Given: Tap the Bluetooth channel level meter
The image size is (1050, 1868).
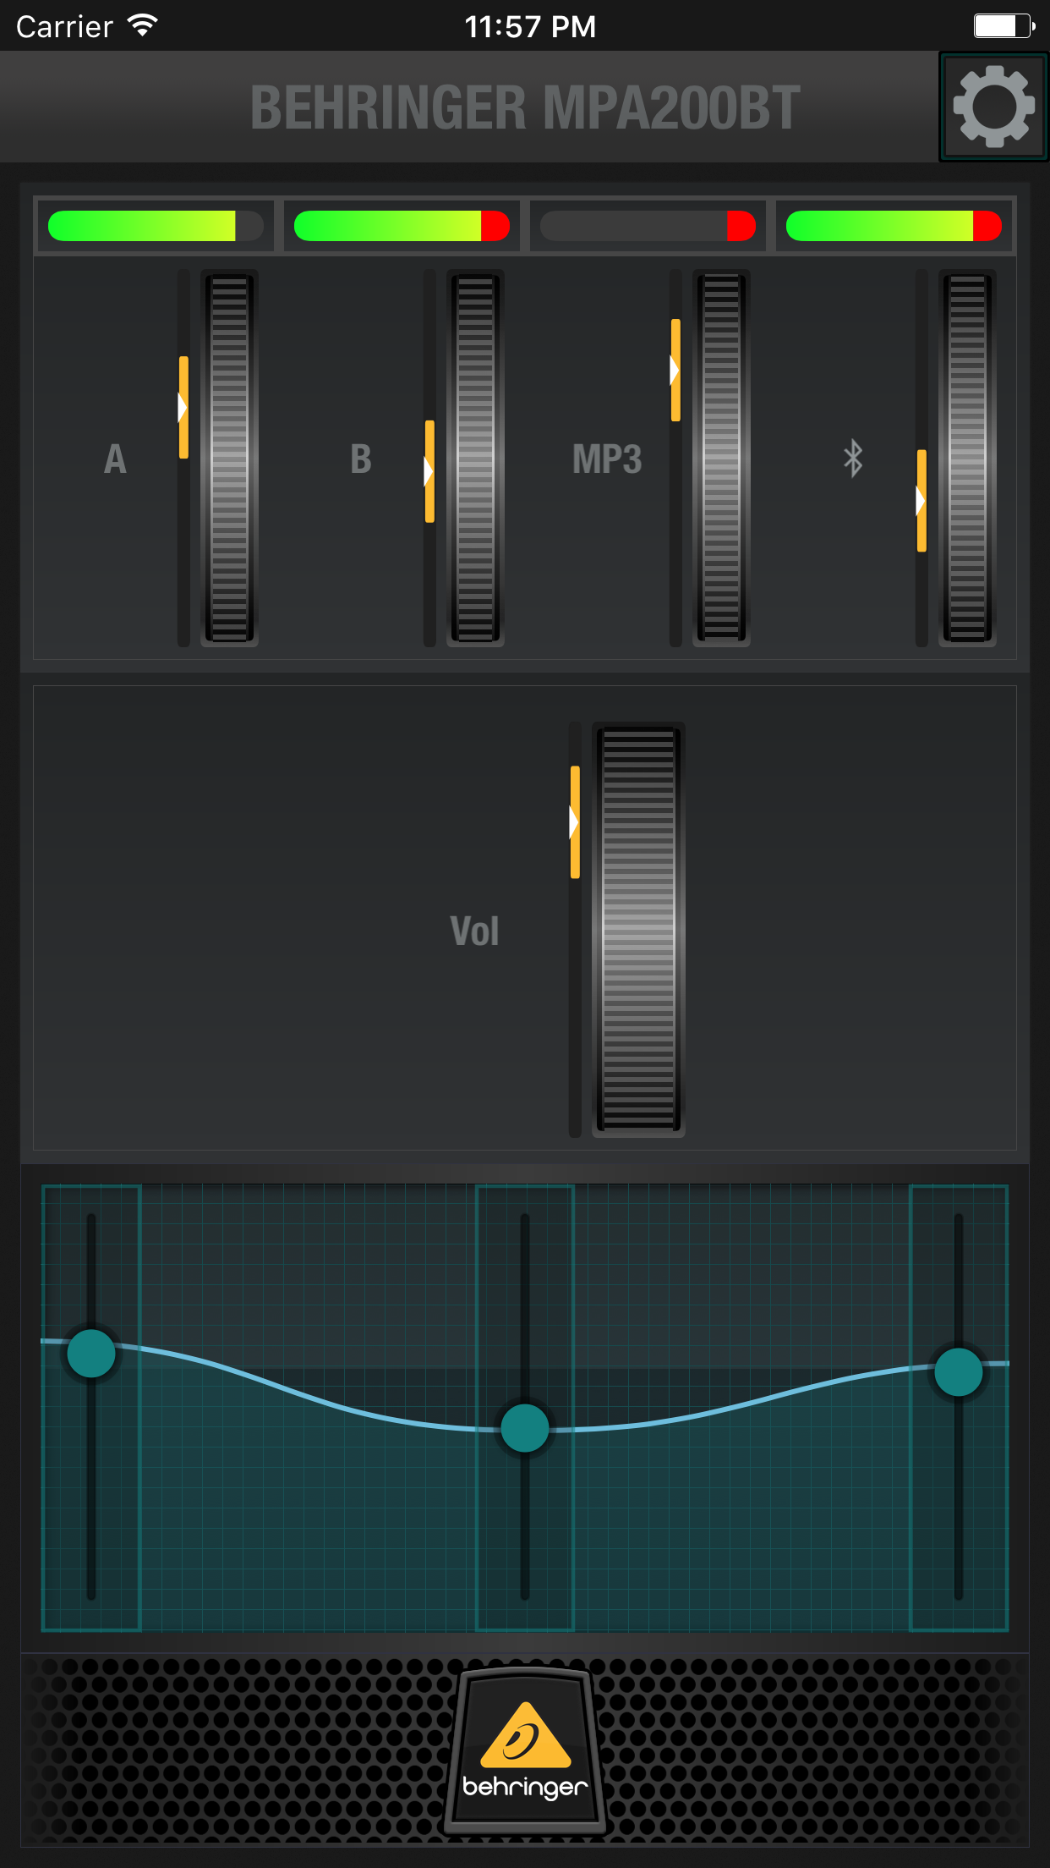Looking at the screenshot, I should (x=894, y=226).
